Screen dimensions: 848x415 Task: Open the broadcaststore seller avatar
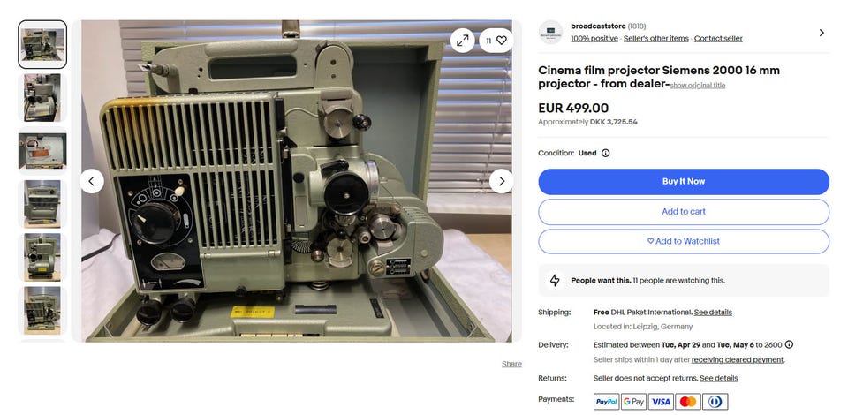550,33
